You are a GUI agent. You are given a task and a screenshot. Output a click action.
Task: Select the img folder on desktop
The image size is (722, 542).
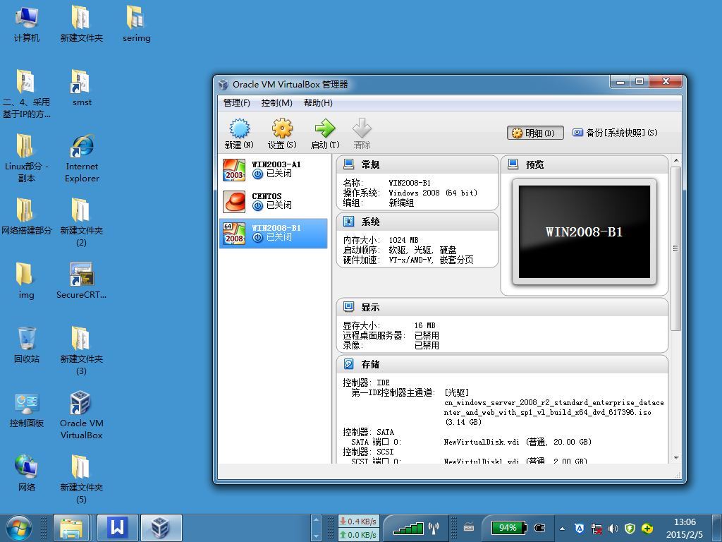tap(26, 281)
